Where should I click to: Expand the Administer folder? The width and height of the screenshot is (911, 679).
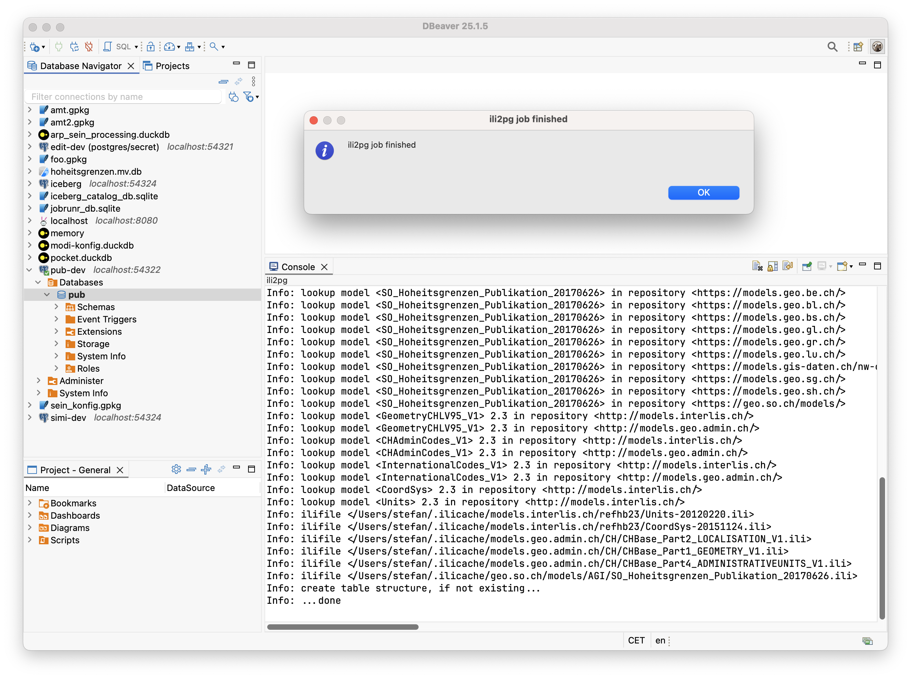pos(38,381)
